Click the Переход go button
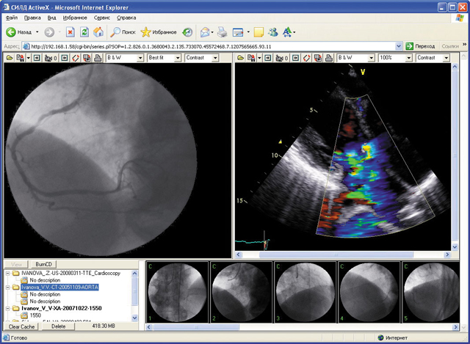The height and width of the screenshot is (344, 470). 420,46
